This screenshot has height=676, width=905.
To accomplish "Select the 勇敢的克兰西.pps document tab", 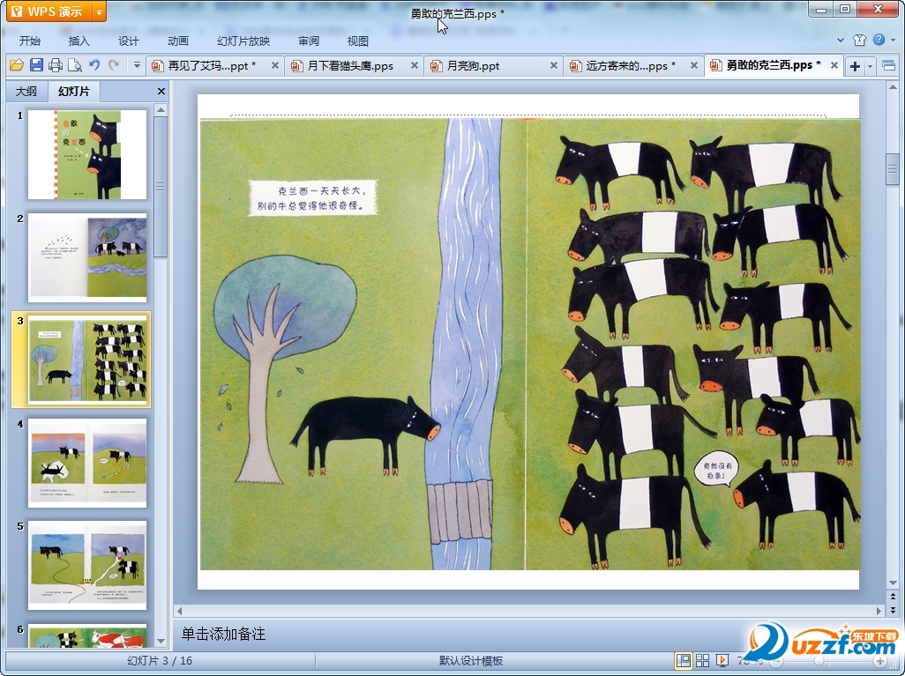I will (774, 65).
